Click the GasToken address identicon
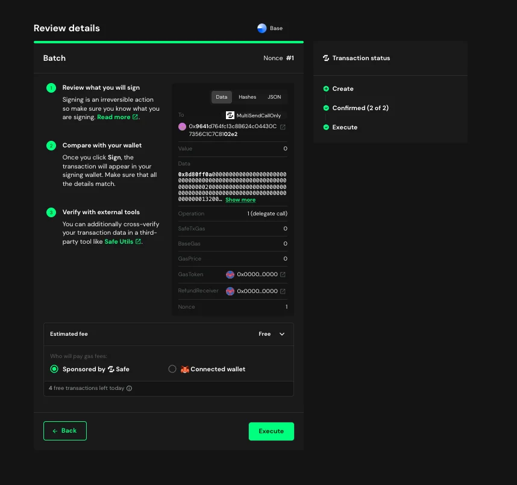This screenshot has height=485, width=517. (230, 274)
